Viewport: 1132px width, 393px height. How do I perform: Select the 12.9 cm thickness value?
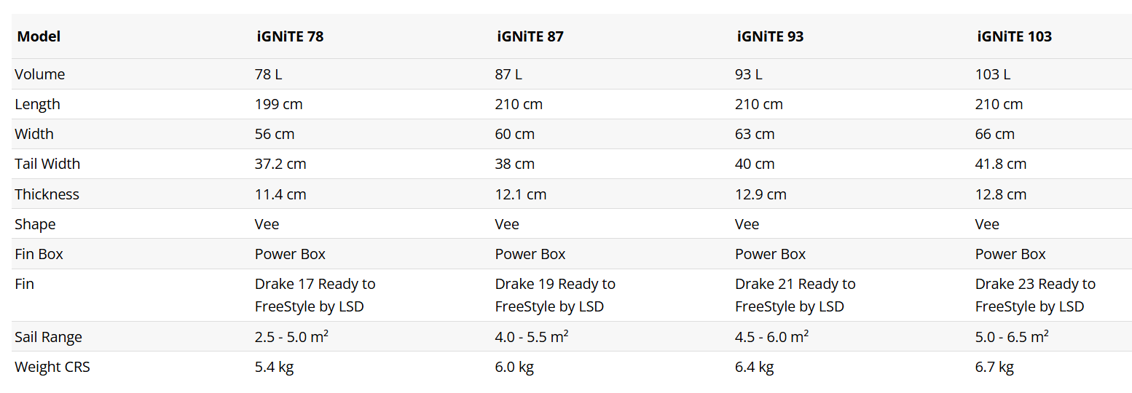(760, 194)
